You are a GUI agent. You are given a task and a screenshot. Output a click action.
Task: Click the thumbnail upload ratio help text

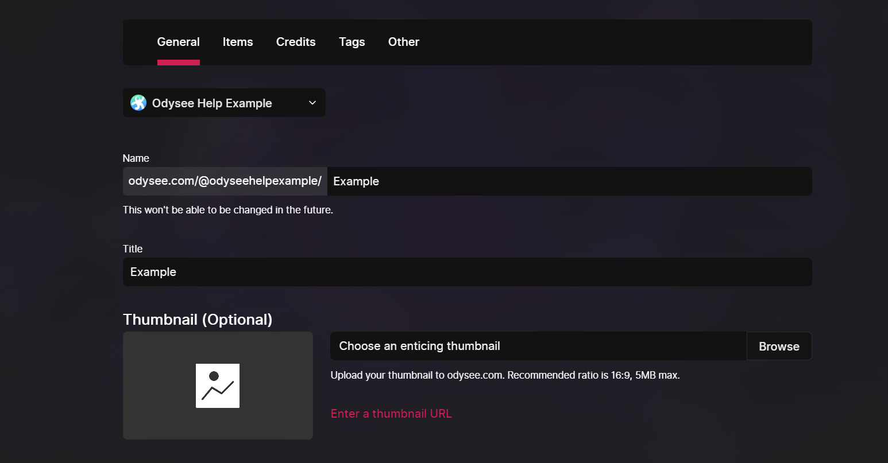(505, 375)
